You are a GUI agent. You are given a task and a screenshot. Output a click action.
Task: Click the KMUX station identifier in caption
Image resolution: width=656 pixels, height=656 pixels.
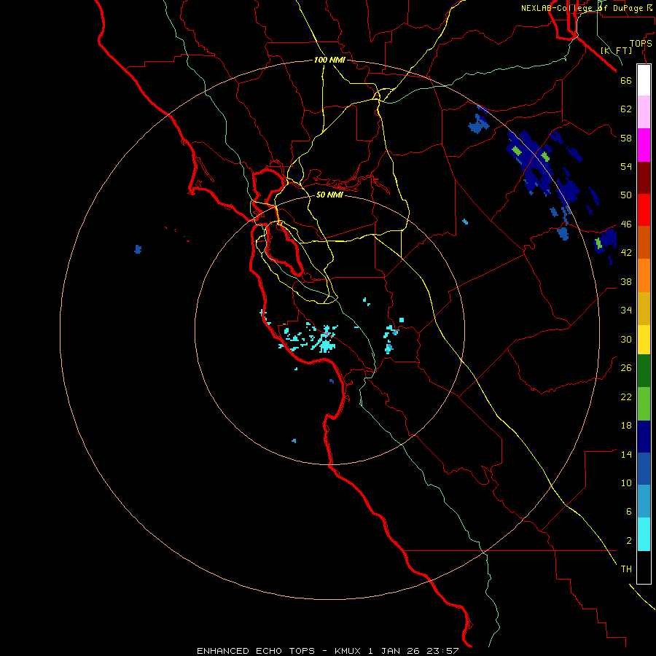(x=347, y=651)
